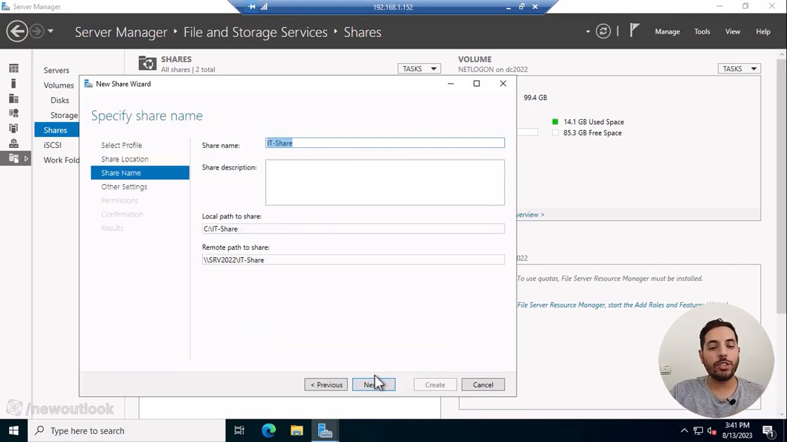Minimize the 192.168.1.152 remote session
The image size is (787, 442).
tap(509, 7)
